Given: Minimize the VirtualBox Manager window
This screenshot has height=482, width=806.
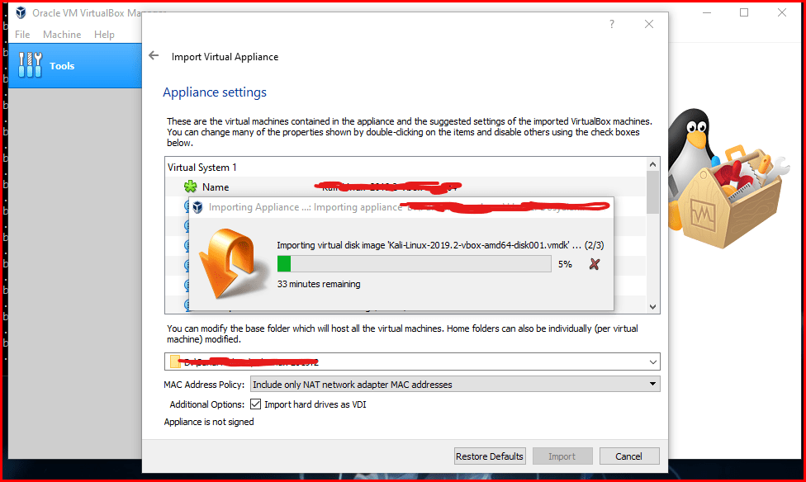Looking at the screenshot, I should [x=707, y=13].
